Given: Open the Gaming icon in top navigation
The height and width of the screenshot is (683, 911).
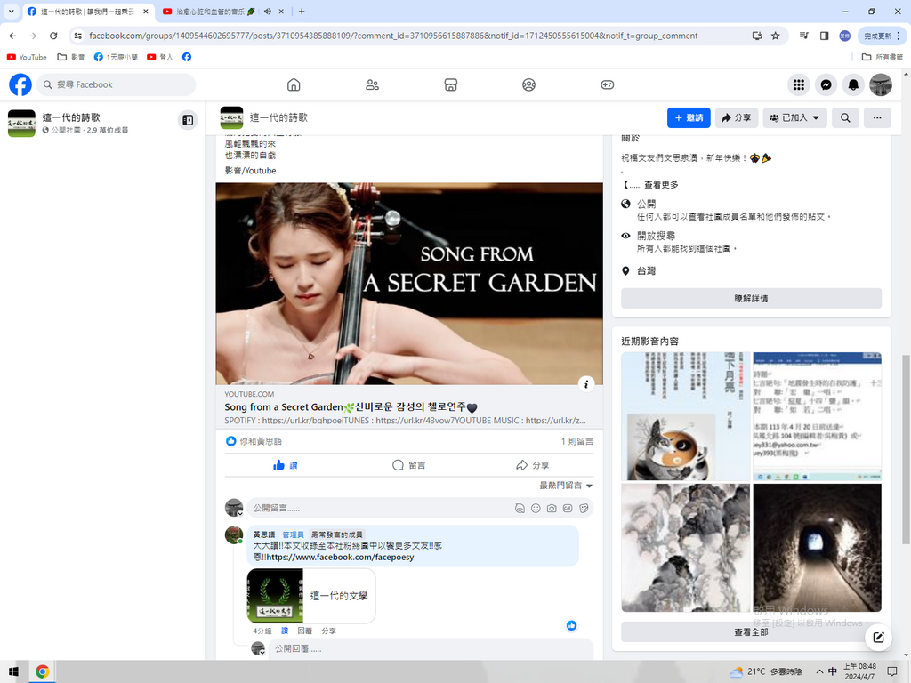Looking at the screenshot, I should 607,84.
